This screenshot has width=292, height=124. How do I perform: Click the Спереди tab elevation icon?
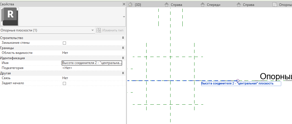tap(202, 4)
